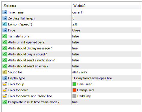This screenshot has height=112, width=142.
Task: Open the Time frame value 'current' dropdown
Action: click(x=106, y=12)
